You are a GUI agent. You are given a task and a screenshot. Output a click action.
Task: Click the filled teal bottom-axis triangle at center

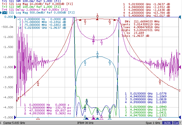point(98,119)
